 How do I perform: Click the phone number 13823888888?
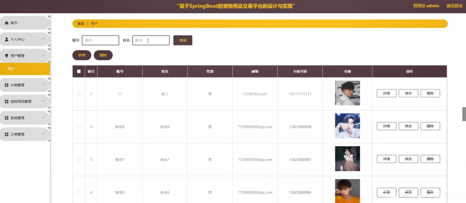coord(300,127)
